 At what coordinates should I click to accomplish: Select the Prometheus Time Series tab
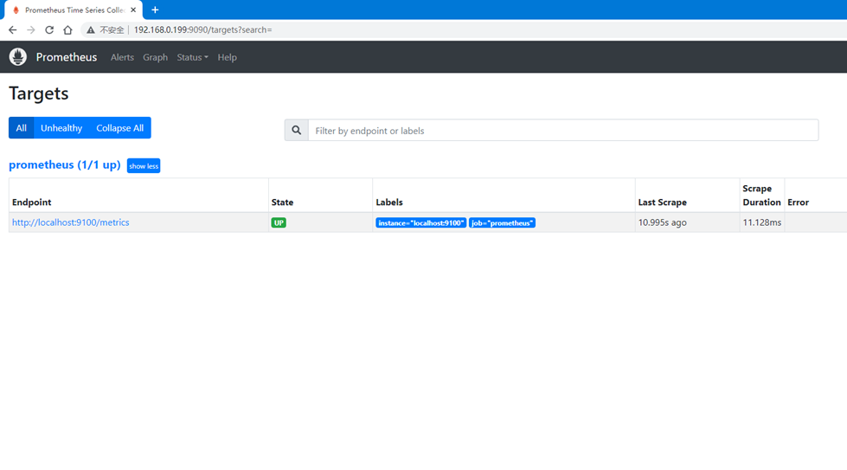[x=74, y=10]
